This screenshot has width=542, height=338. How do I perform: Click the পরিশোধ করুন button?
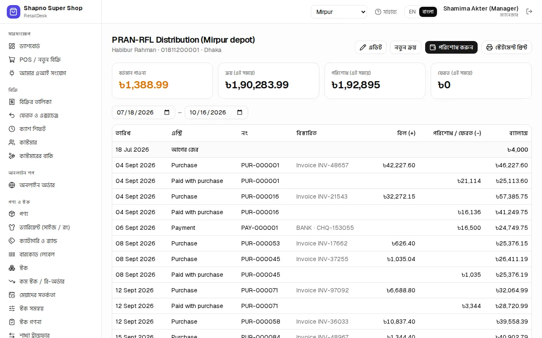pyautogui.click(x=451, y=47)
